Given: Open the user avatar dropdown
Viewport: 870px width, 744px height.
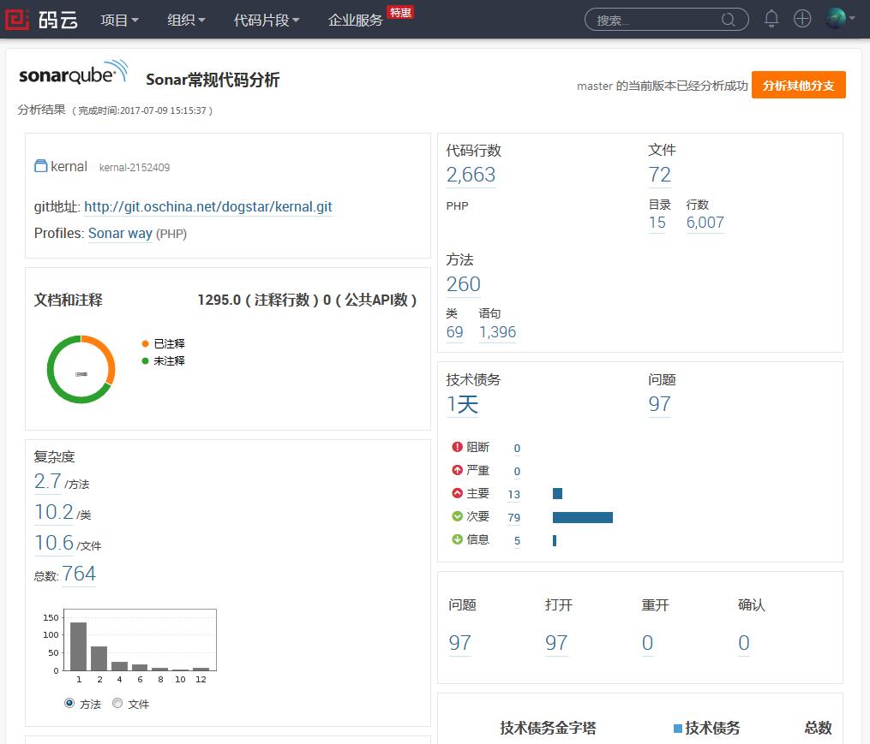Looking at the screenshot, I should click(x=840, y=19).
